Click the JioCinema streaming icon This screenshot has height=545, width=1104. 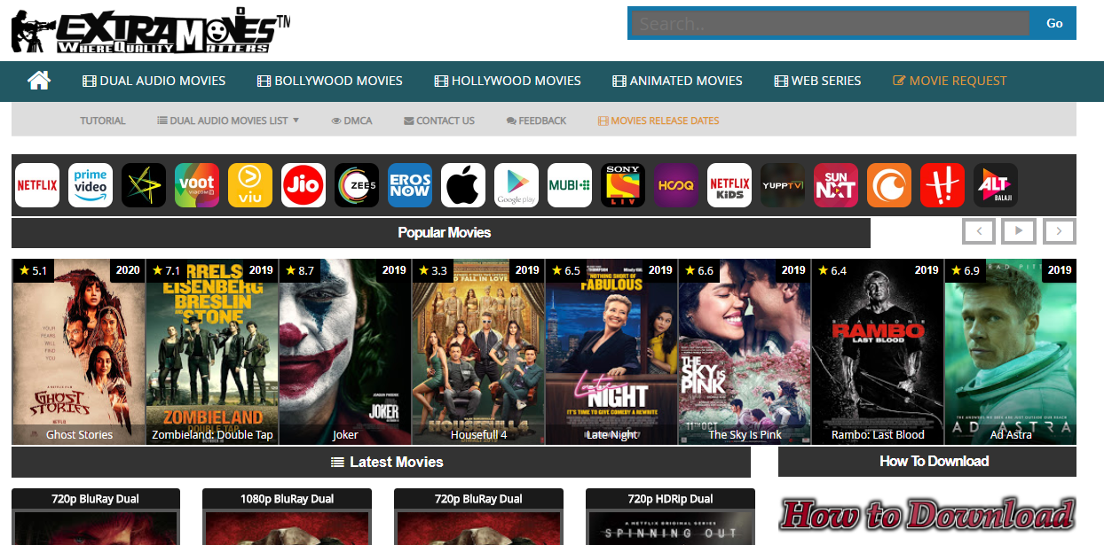click(303, 185)
